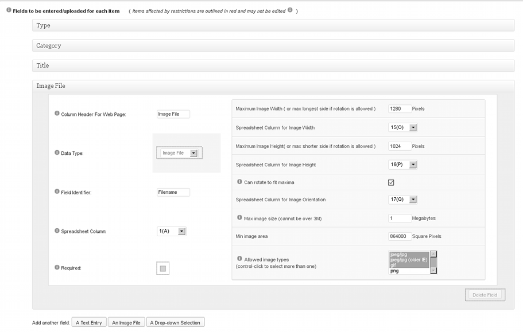Click info icon next to Field Identifier

pos(57,192)
